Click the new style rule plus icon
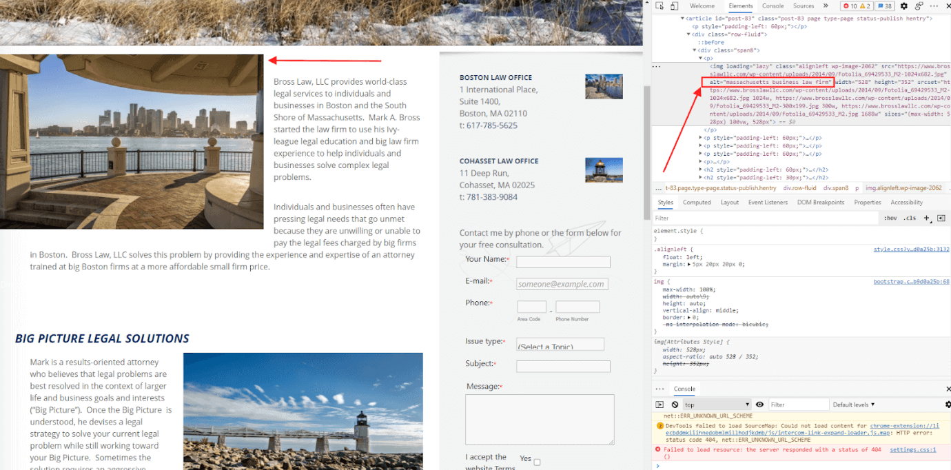The height and width of the screenshot is (470, 951). point(927,218)
